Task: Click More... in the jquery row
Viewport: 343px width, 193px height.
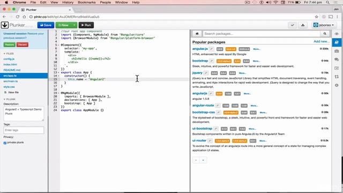Action: pos(242,73)
